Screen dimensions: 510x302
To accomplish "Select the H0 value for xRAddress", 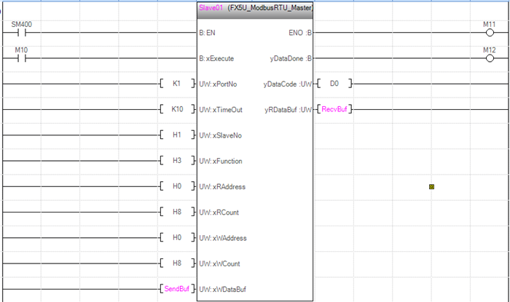I will pos(176,187).
